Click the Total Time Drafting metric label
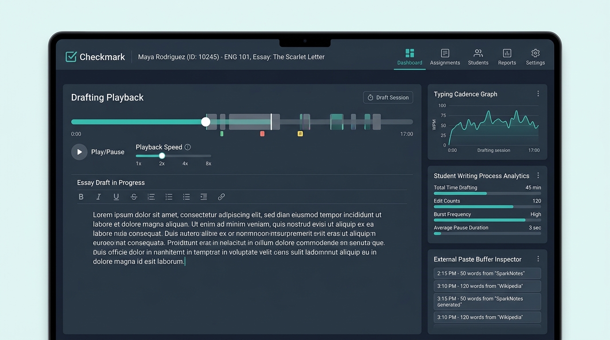The image size is (610, 340). [455, 188]
